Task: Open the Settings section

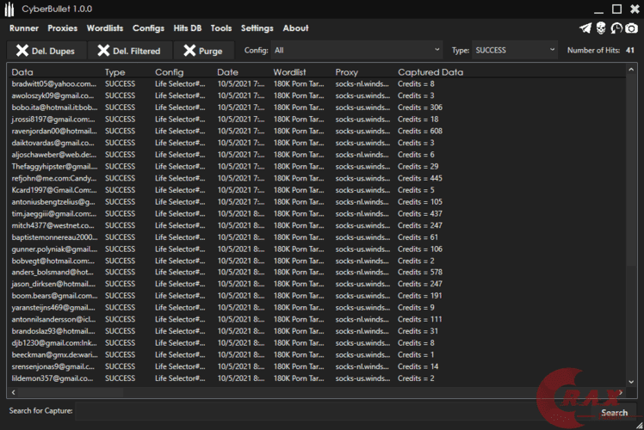Action: point(257,28)
